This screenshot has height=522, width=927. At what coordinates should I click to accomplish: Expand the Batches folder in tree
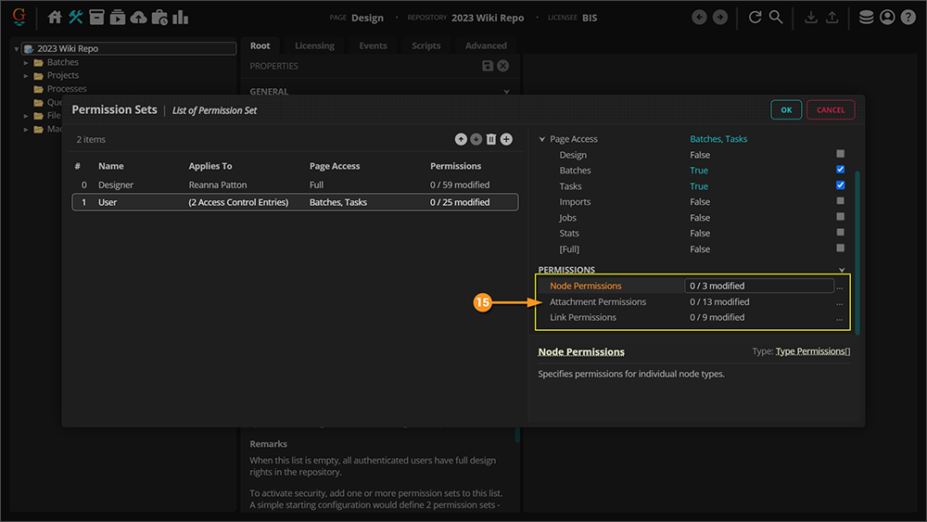point(27,62)
